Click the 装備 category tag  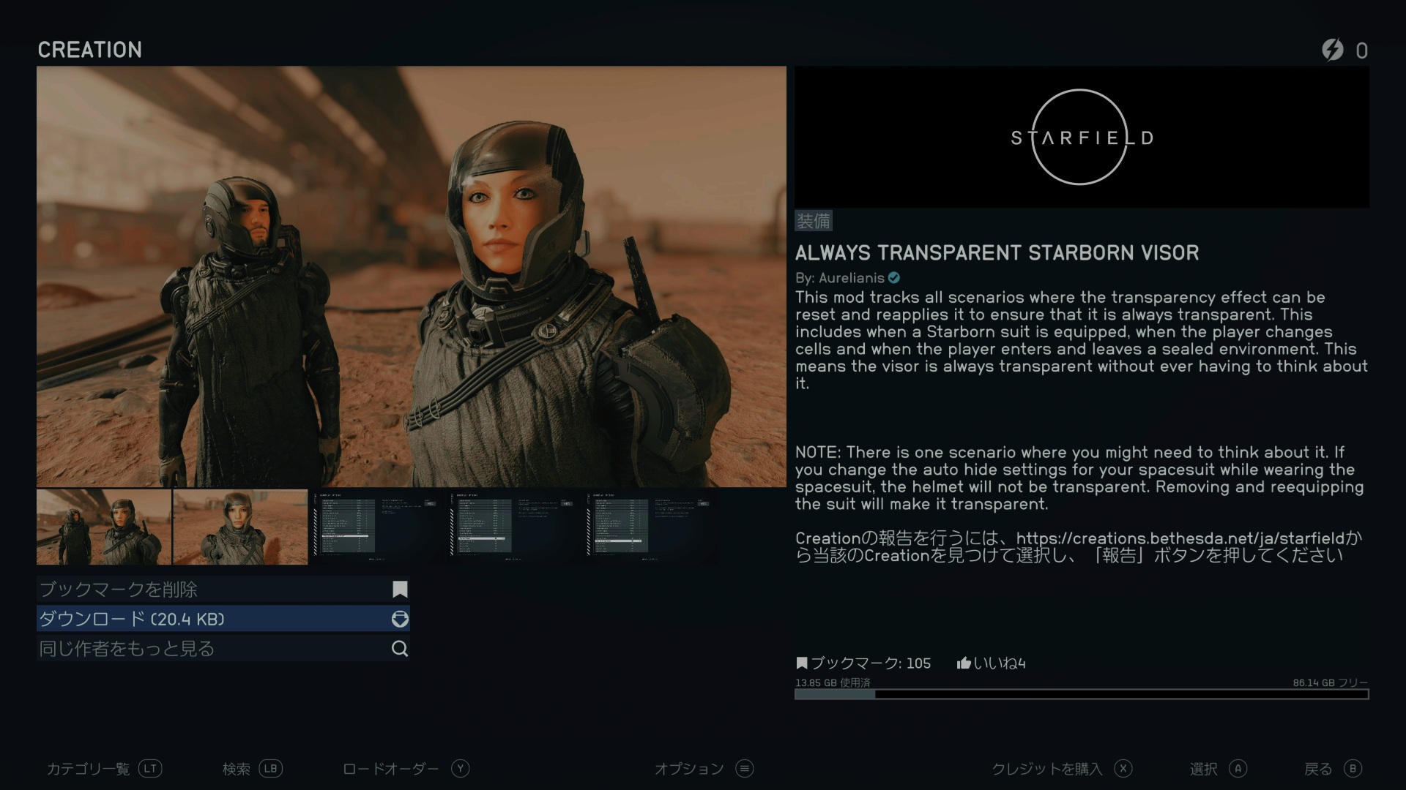click(x=814, y=221)
